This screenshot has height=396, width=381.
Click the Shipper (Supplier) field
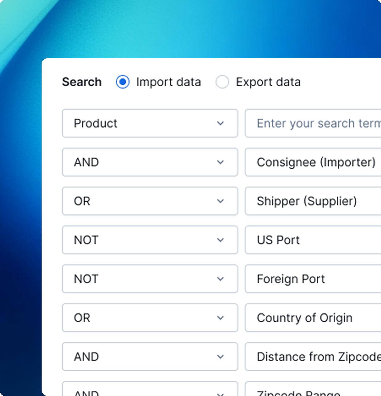pos(313,201)
